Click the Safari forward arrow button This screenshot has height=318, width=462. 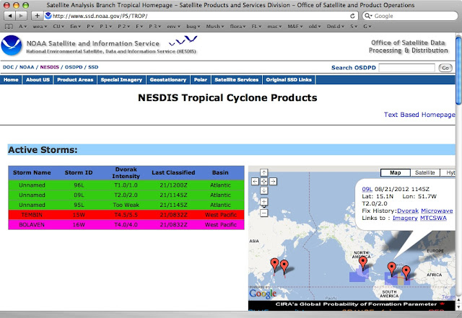pyautogui.click(x=21, y=16)
